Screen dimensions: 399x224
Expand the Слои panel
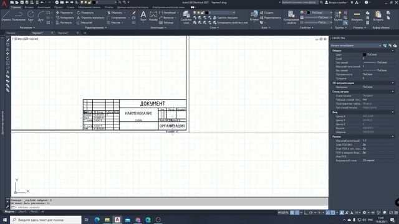214,27
